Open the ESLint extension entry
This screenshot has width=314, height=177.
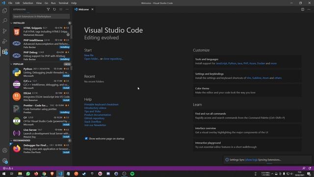coord(41,96)
